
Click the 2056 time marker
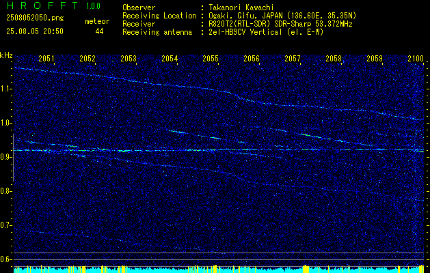coord(252,58)
